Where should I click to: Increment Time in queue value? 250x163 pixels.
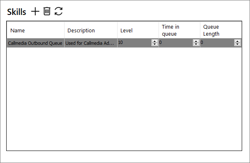(196, 41)
